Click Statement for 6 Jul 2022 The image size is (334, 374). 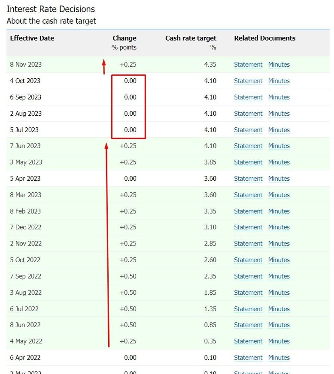pos(248,309)
